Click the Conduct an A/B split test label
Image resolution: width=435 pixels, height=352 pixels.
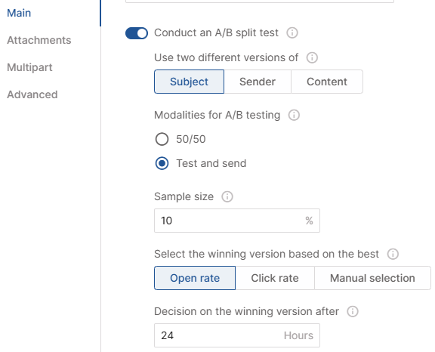pyautogui.click(x=216, y=32)
